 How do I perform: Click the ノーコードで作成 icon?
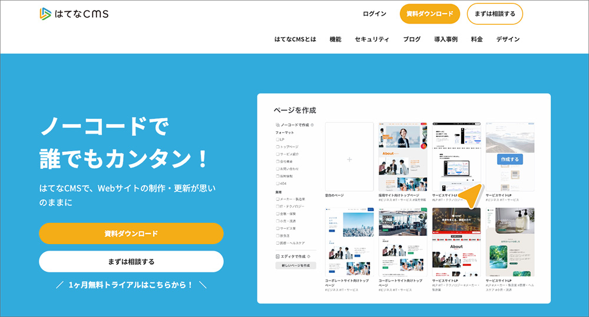pyautogui.click(x=277, y=125)
